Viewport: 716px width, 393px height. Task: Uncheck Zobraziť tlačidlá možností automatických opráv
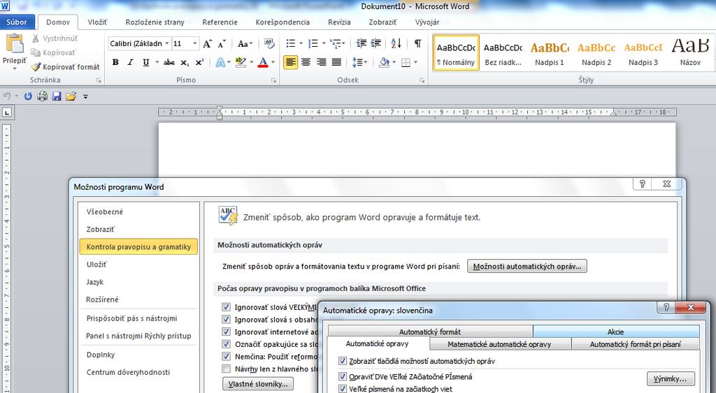point(343,361)
